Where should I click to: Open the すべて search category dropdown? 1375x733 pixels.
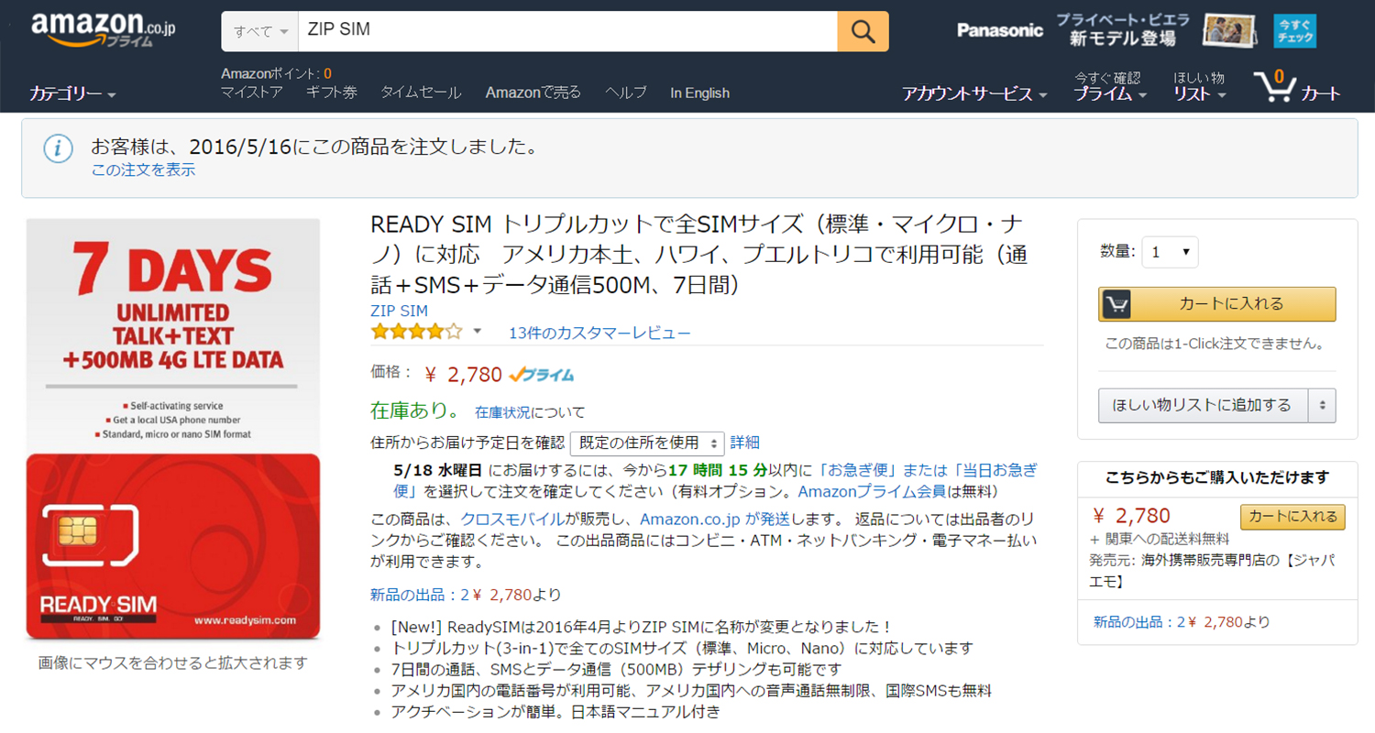click(x=260, y=31)
